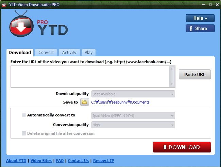Minimize the YTD Video Downloader window
The height and width of the screenshot is (167, 221).
pyautogui.click(x=204, y=5)
